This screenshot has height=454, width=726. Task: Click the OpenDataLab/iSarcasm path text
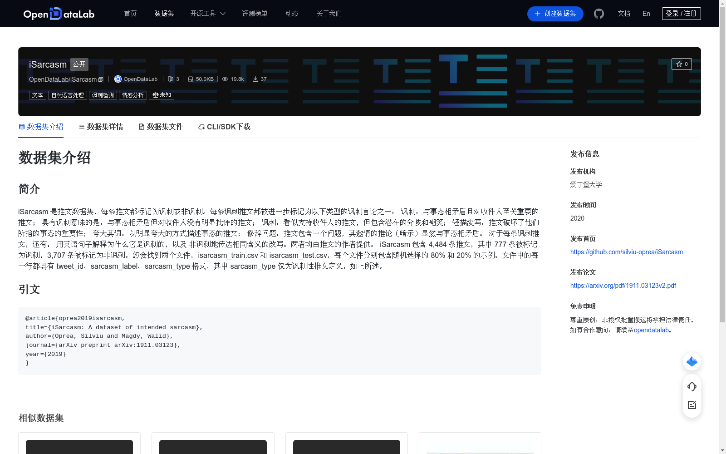click(63, 79)
